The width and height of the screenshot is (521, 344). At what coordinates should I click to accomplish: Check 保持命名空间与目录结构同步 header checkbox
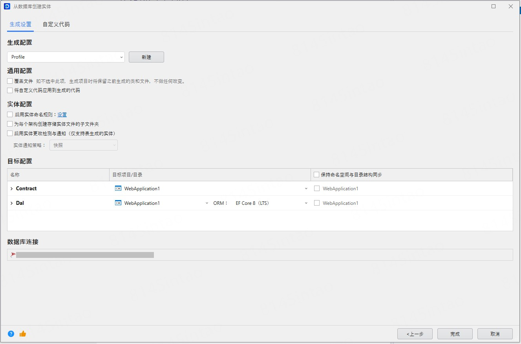pyautogui.click(x=316, y=175)
